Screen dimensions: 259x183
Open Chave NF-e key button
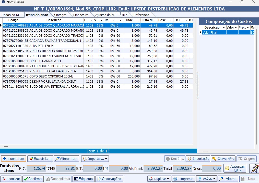point(223,159)
